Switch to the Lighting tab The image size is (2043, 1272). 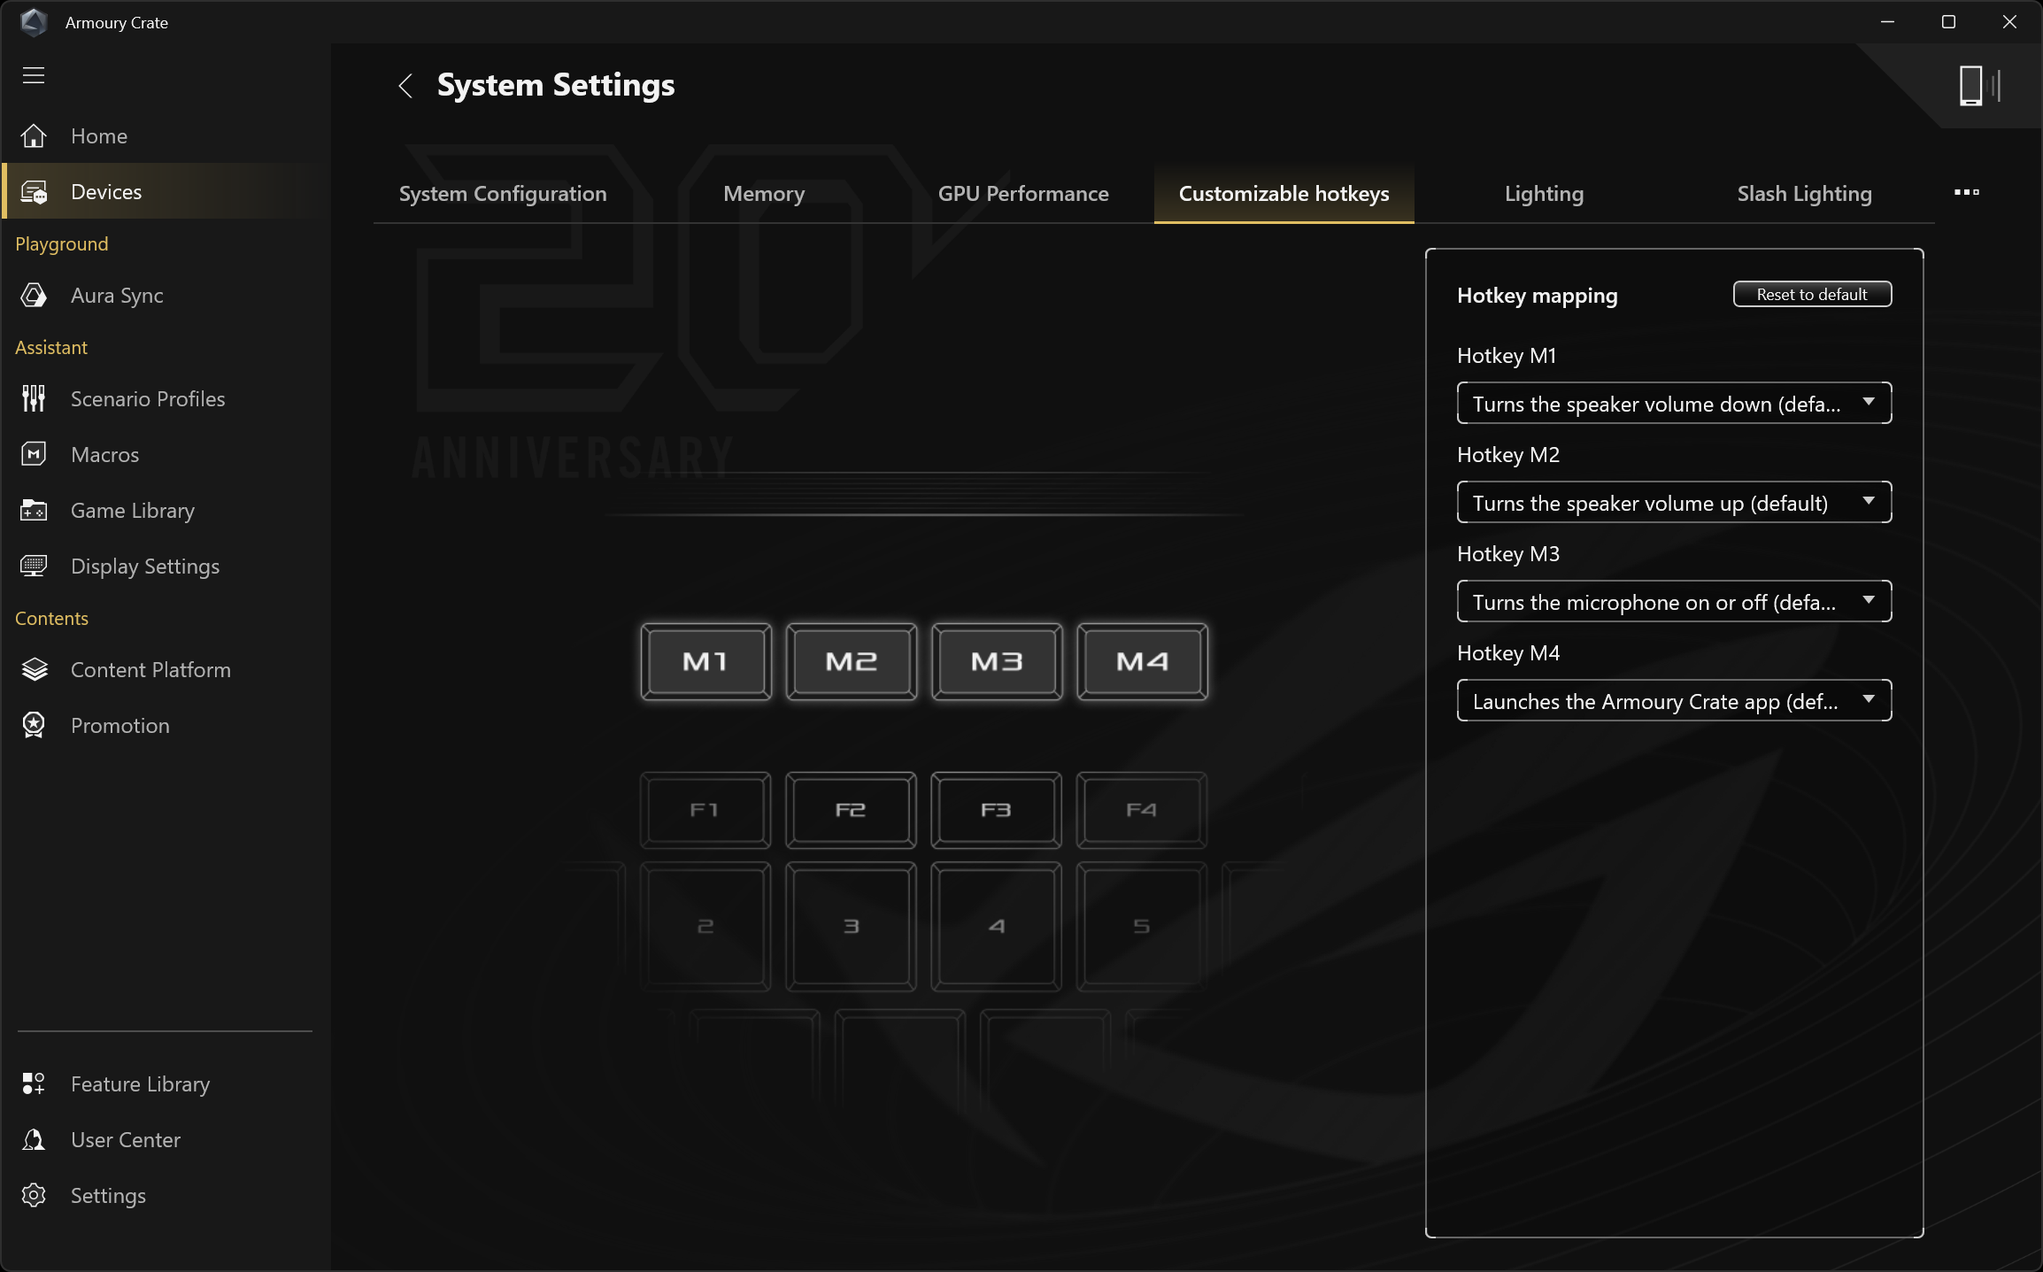(1544, 194)
